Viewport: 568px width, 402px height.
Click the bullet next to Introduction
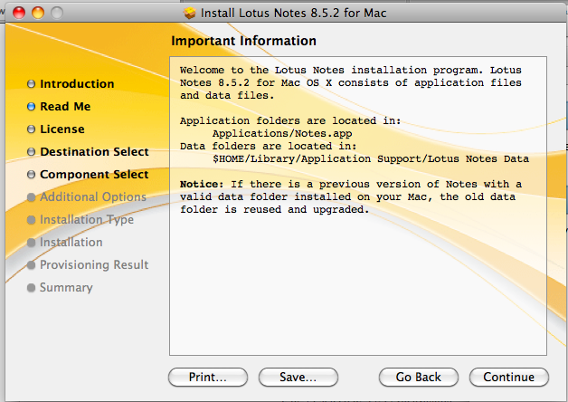(31, 84)
